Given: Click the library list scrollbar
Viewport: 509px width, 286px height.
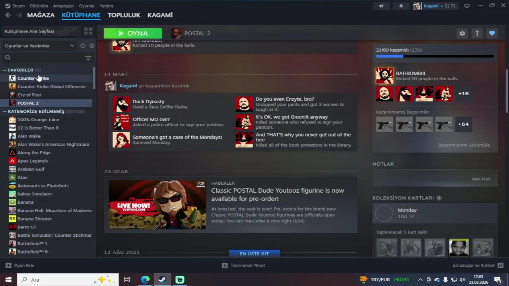Looking at the screenshot, I should pos(94,78).
